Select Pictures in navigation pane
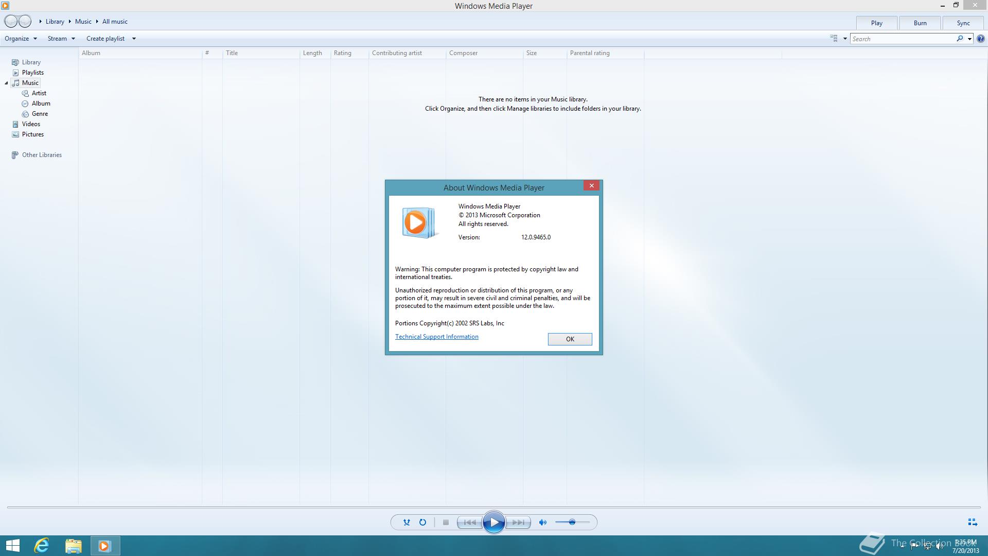Viewport: 988px width, 556px height. point(32,134)
